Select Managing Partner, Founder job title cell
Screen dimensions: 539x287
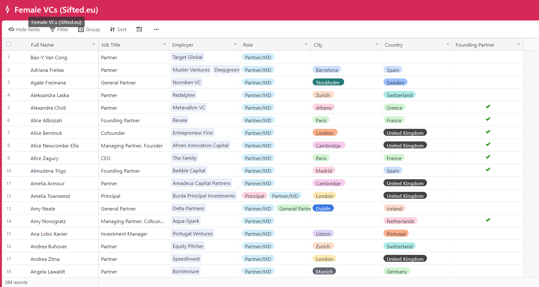pyautogui.click(x=134, y=145)
